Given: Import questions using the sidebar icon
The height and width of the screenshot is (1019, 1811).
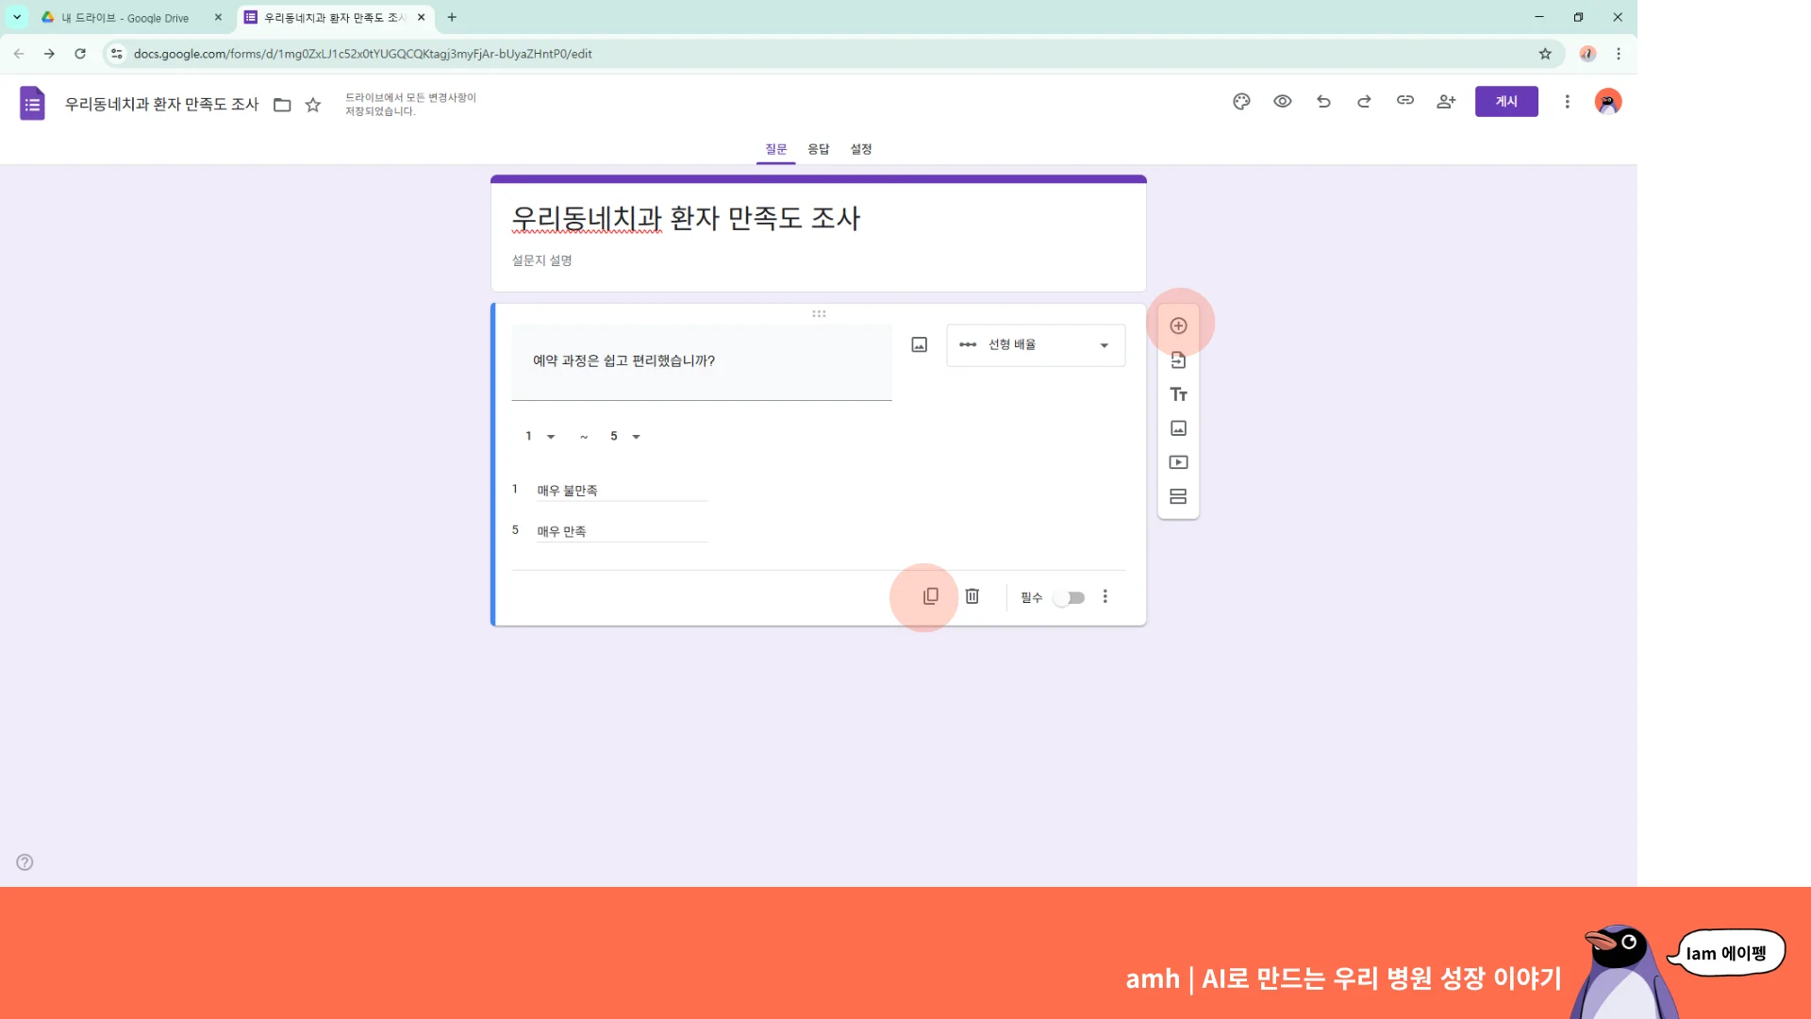Looking at the screenshot, I should (x=1178, y=359).
